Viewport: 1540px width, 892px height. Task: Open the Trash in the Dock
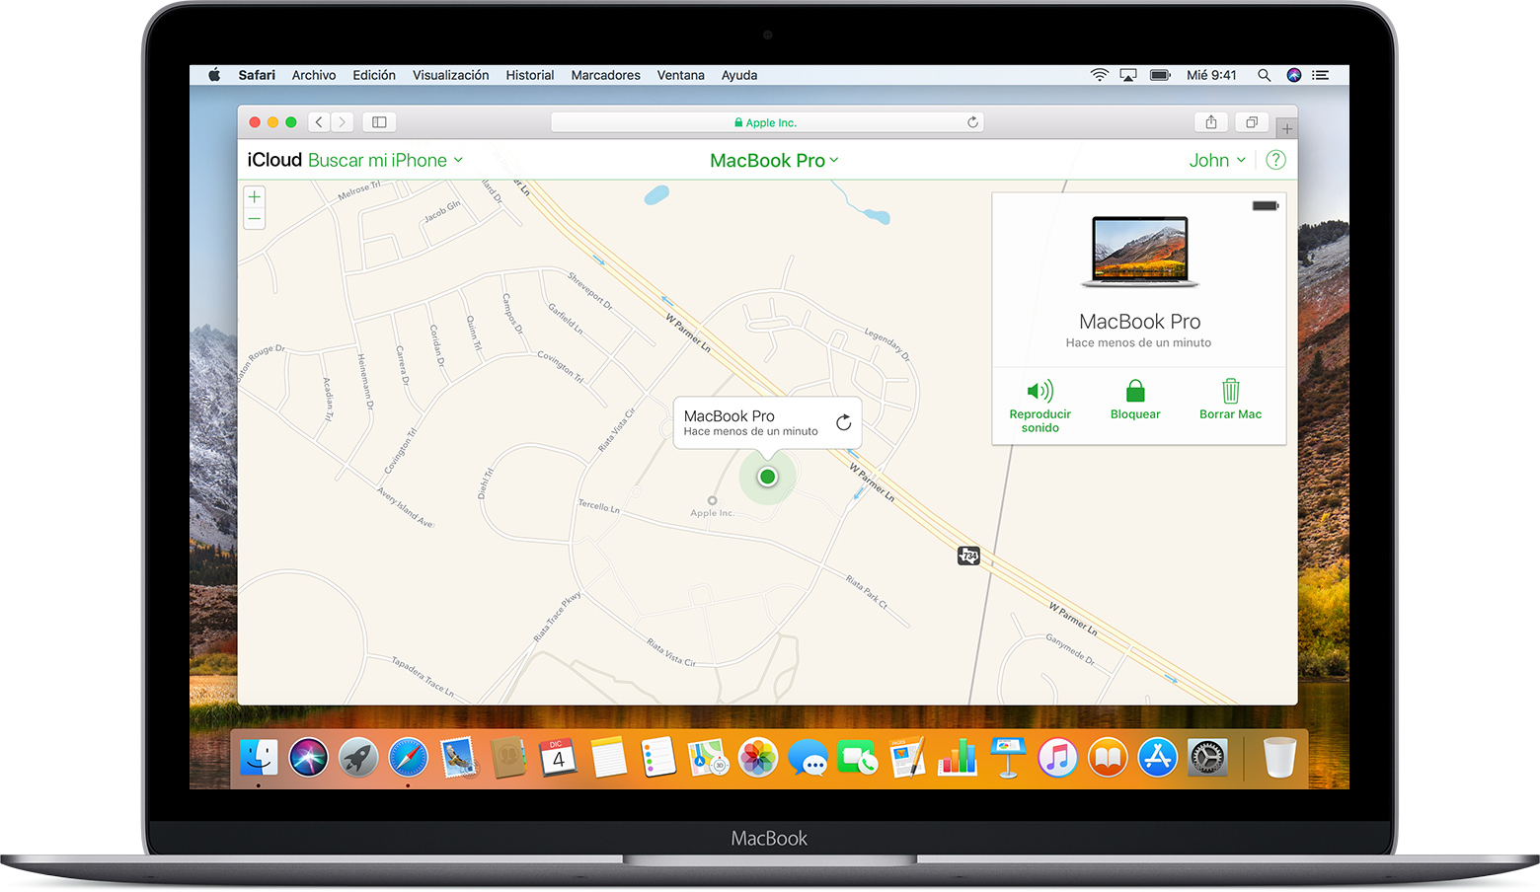click(x=1279, y=758)
